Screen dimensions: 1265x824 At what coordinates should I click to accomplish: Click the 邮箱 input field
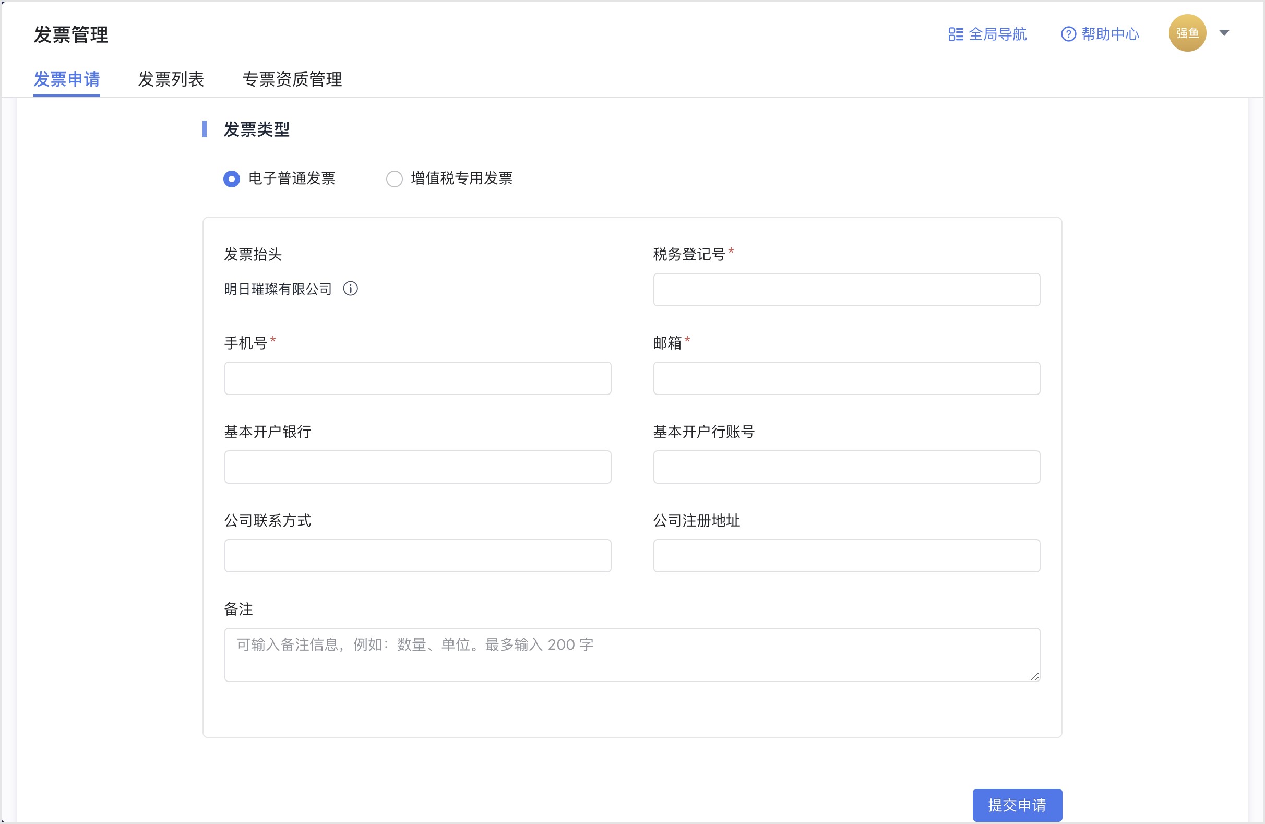click(846, 378)
